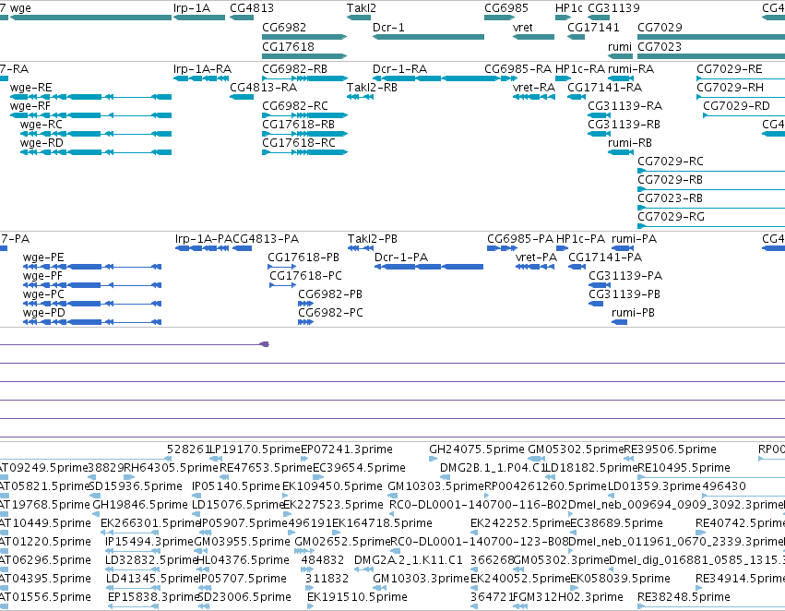
Task: Click the RE39506.5prime EST label
Action: [x=671, y=449]
